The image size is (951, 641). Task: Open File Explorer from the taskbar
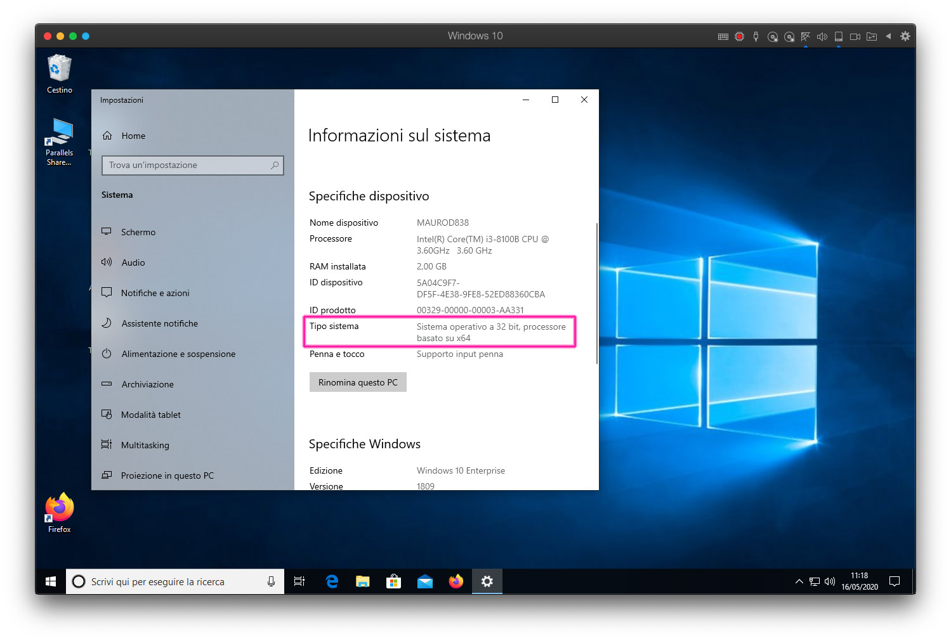[x=362, y=581]
